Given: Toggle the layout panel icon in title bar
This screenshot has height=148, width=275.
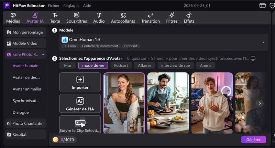Looking at the screenshot, I should coord(262,5).
